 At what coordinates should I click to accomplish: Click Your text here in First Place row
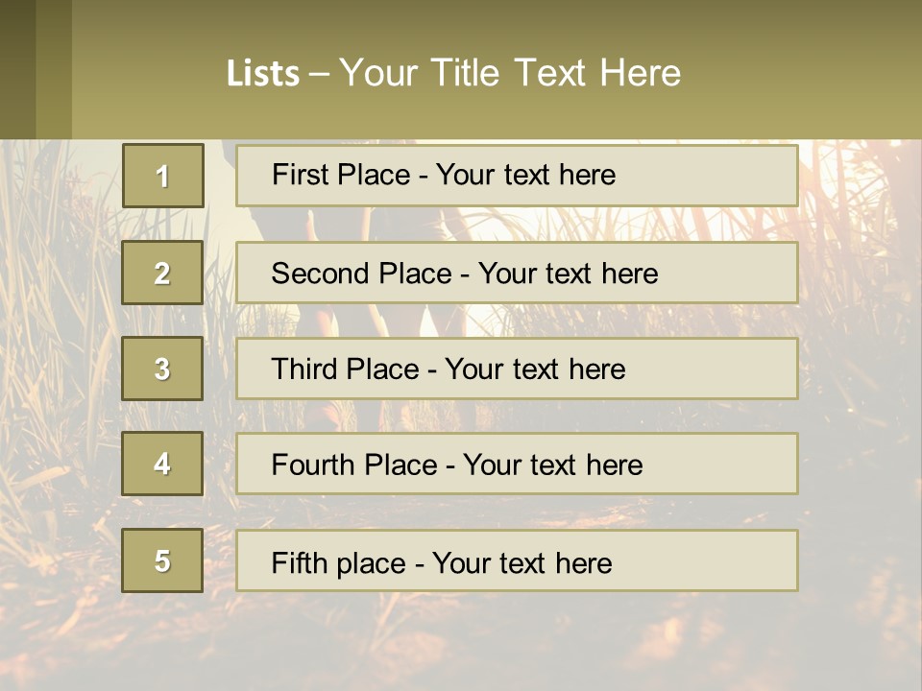(525, 175)
